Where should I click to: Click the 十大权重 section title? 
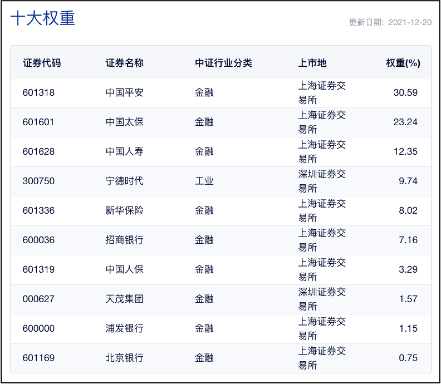tap(43, 18)
